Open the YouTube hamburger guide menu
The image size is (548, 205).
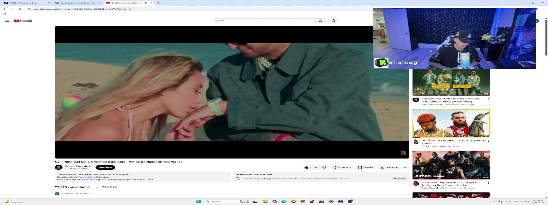pyautogui.click(x=7, y=21)
